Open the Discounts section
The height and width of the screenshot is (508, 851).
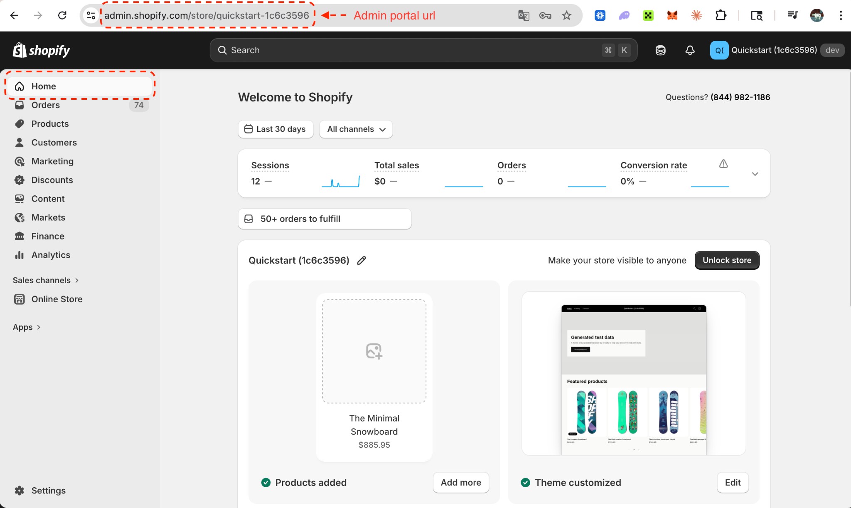(52, 180)
